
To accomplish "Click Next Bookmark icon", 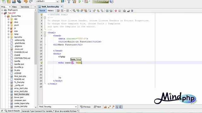I will [98, 11].
